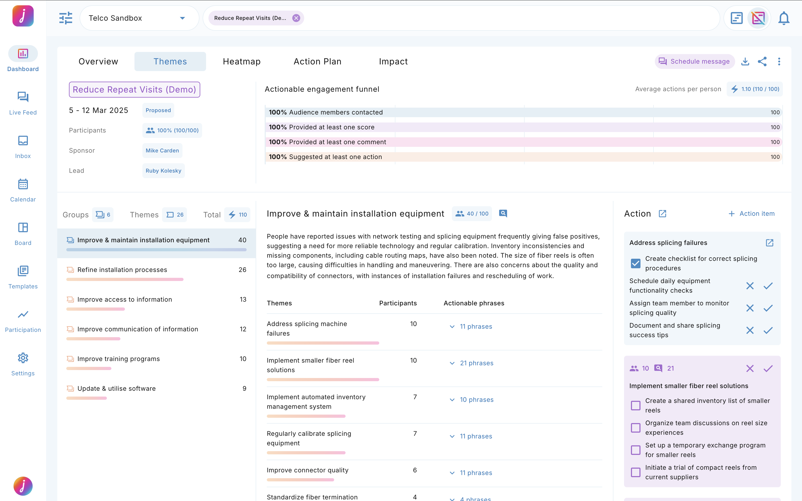Reject Schedule daily equipment functionality checks
Viewport: 802px width, 501px height.
point(750,286)
